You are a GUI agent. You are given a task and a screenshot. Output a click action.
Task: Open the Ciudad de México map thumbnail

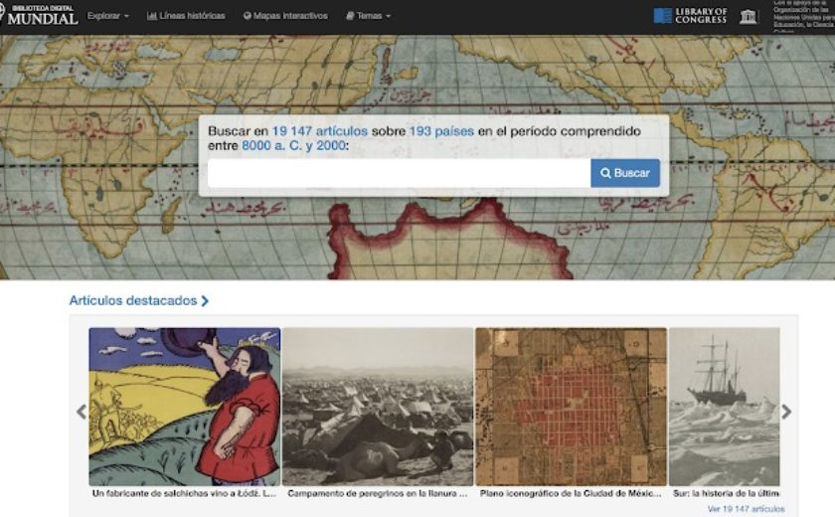click(571, 407)
